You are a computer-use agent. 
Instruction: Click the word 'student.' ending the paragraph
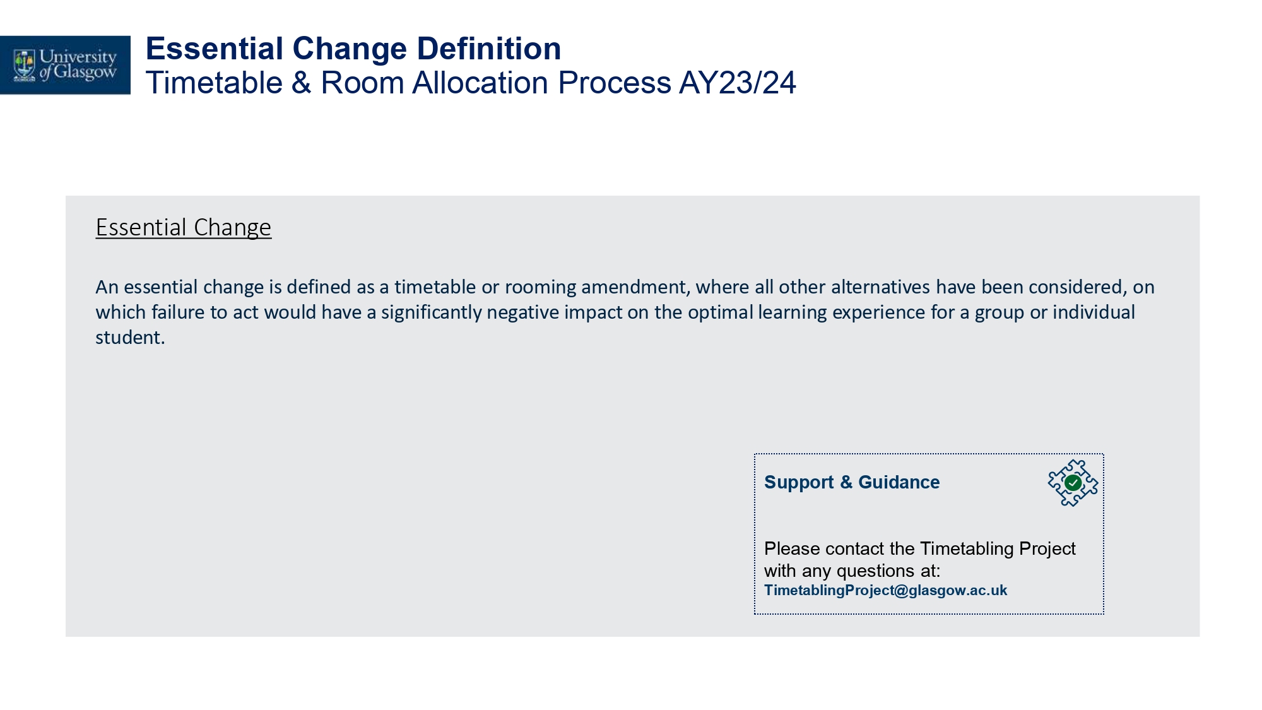(x=130, y=338)
